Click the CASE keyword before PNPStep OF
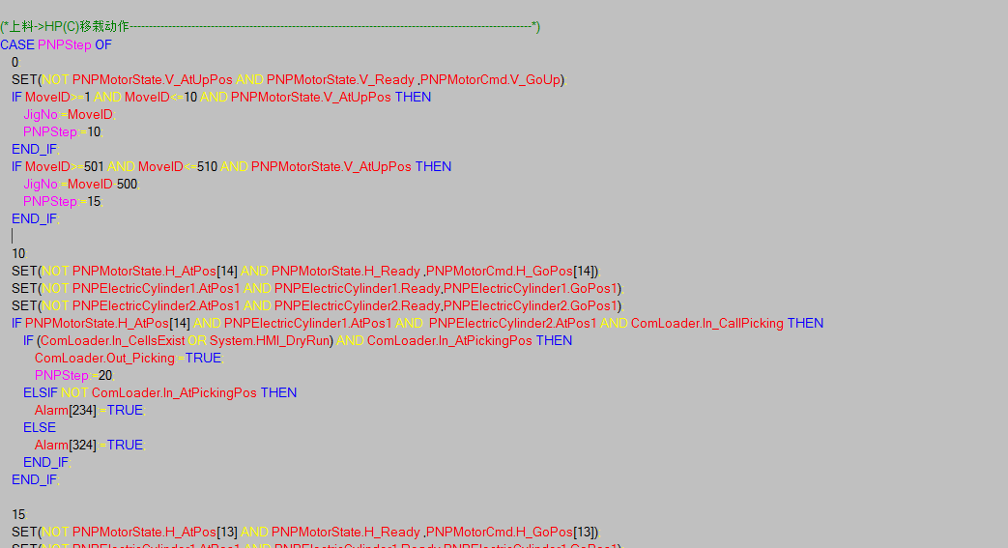The image size is (1008, 548). click(17, 44)
